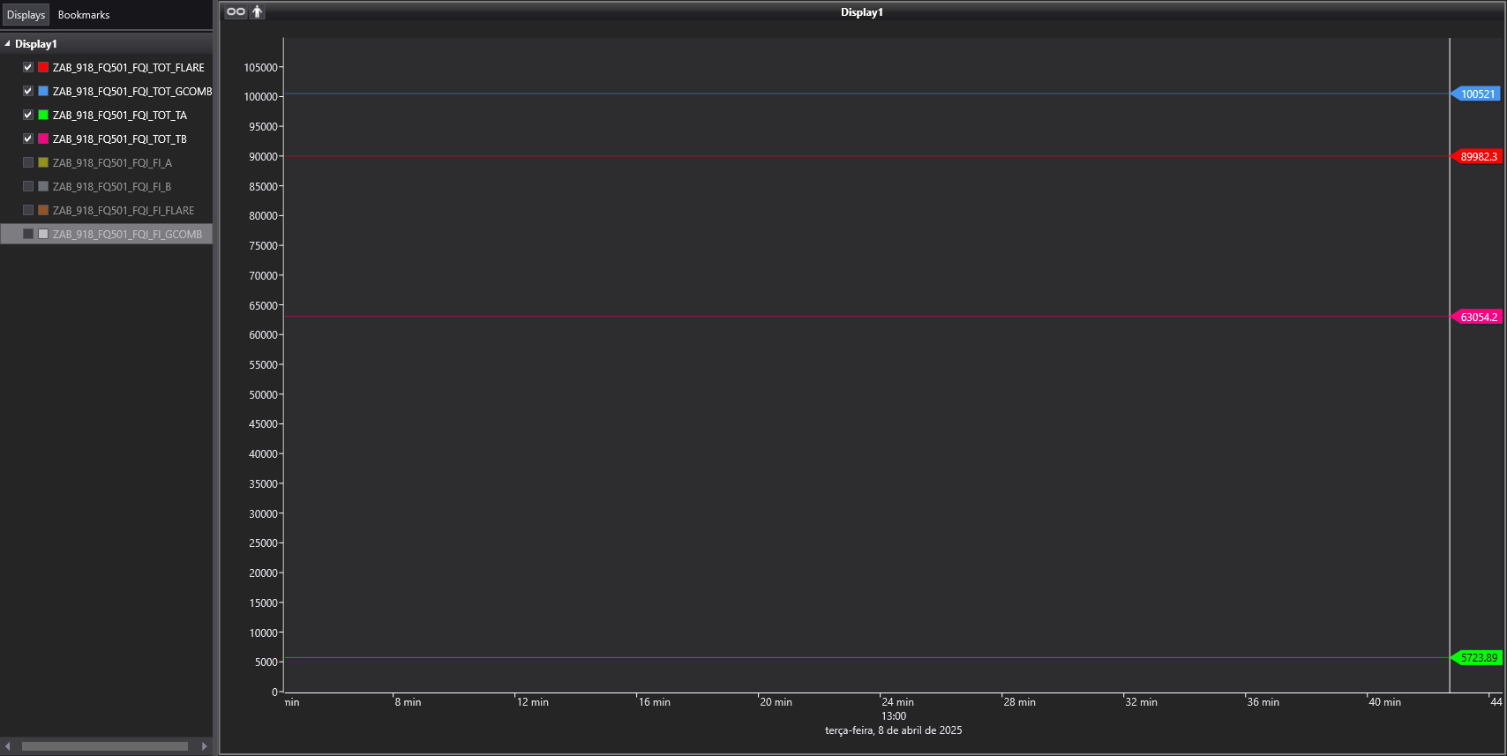Uncheck the FQI_TOT_FLARE trace checkbox
1507x756 pixels.
(28, 67)
